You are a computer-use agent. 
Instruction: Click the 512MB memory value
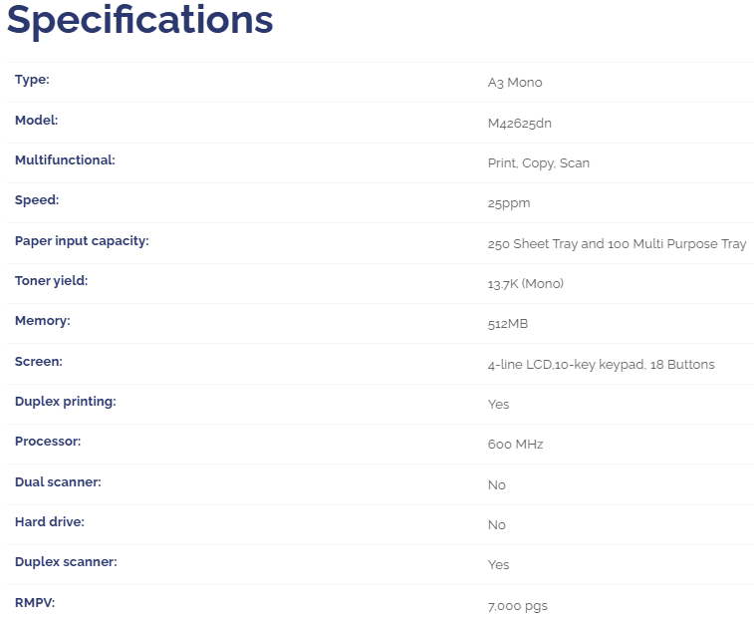[x=508, y=324]
